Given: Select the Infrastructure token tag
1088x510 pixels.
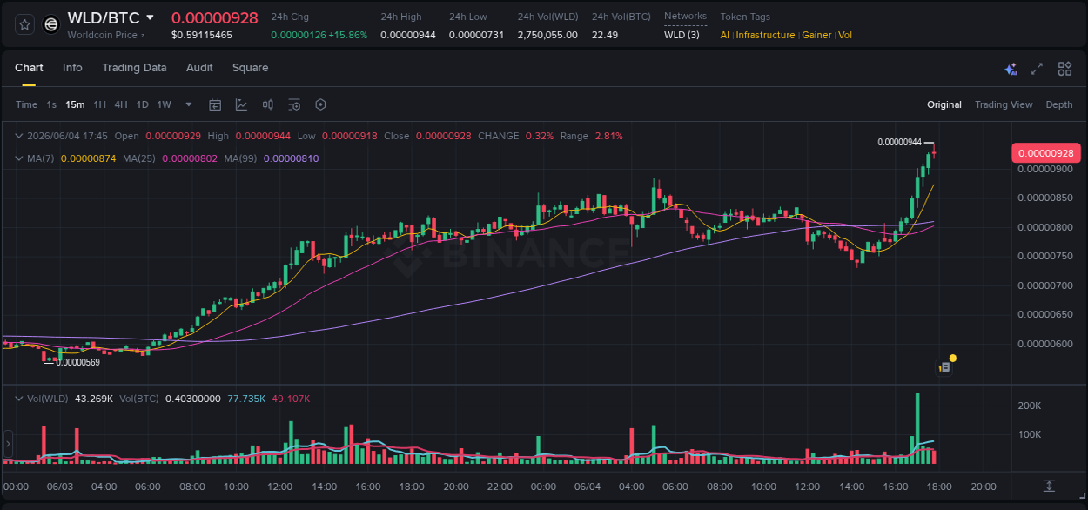Looking at the screenshot, I should tap(765, 35).
